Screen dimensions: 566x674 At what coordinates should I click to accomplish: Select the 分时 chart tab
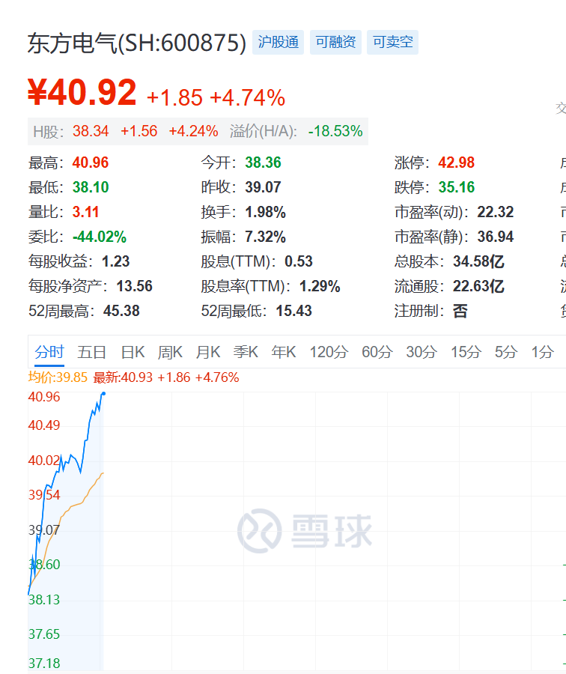(49, 352)
